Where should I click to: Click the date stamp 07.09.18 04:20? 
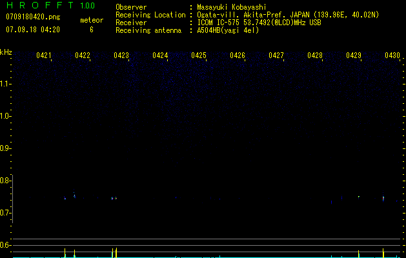tap(33, 30)
